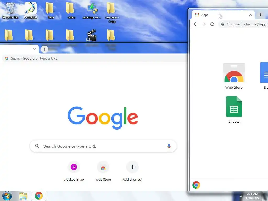Select the wlsetup-web installer icon
Image resolution: width=268 pixels, height=201 pixels.
pyautogui.click(x=92, y=10)
